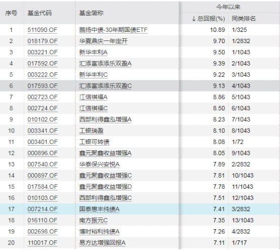This screenshot has height=250, width=280.
Task: Select ranking cell 1/717
Action: click(239, 243)
